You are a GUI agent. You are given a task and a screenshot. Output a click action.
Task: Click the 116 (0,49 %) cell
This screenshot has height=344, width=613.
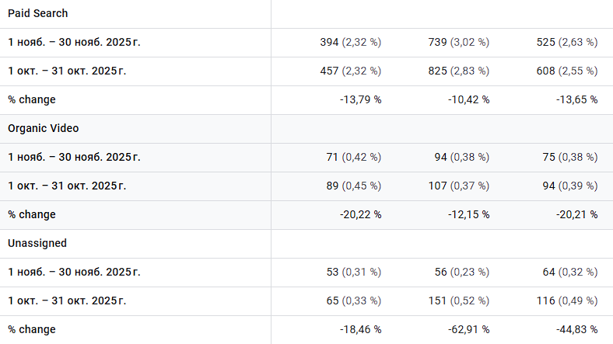coord(568,301)
